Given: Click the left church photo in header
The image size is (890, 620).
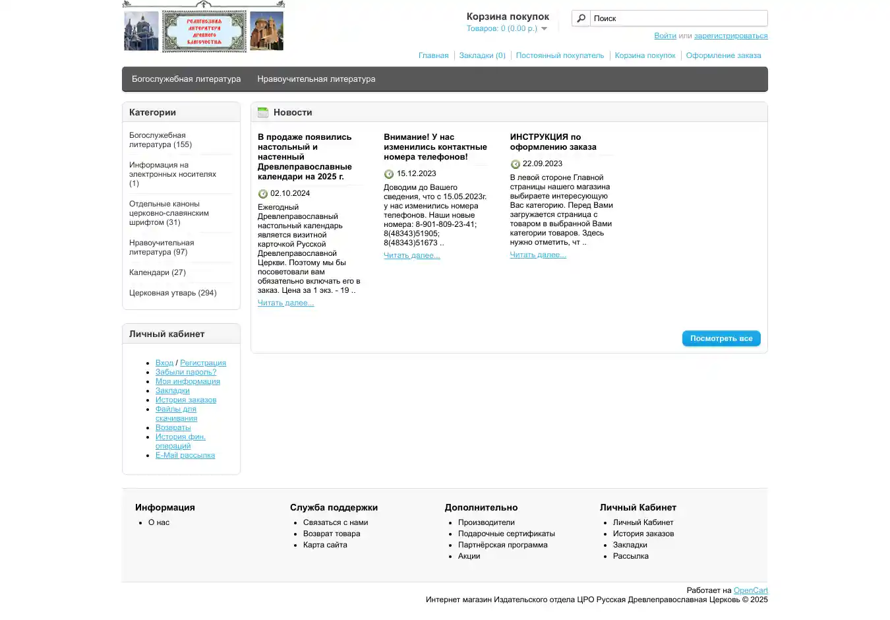Looking at the screenshot, I should tap(141, 31).
